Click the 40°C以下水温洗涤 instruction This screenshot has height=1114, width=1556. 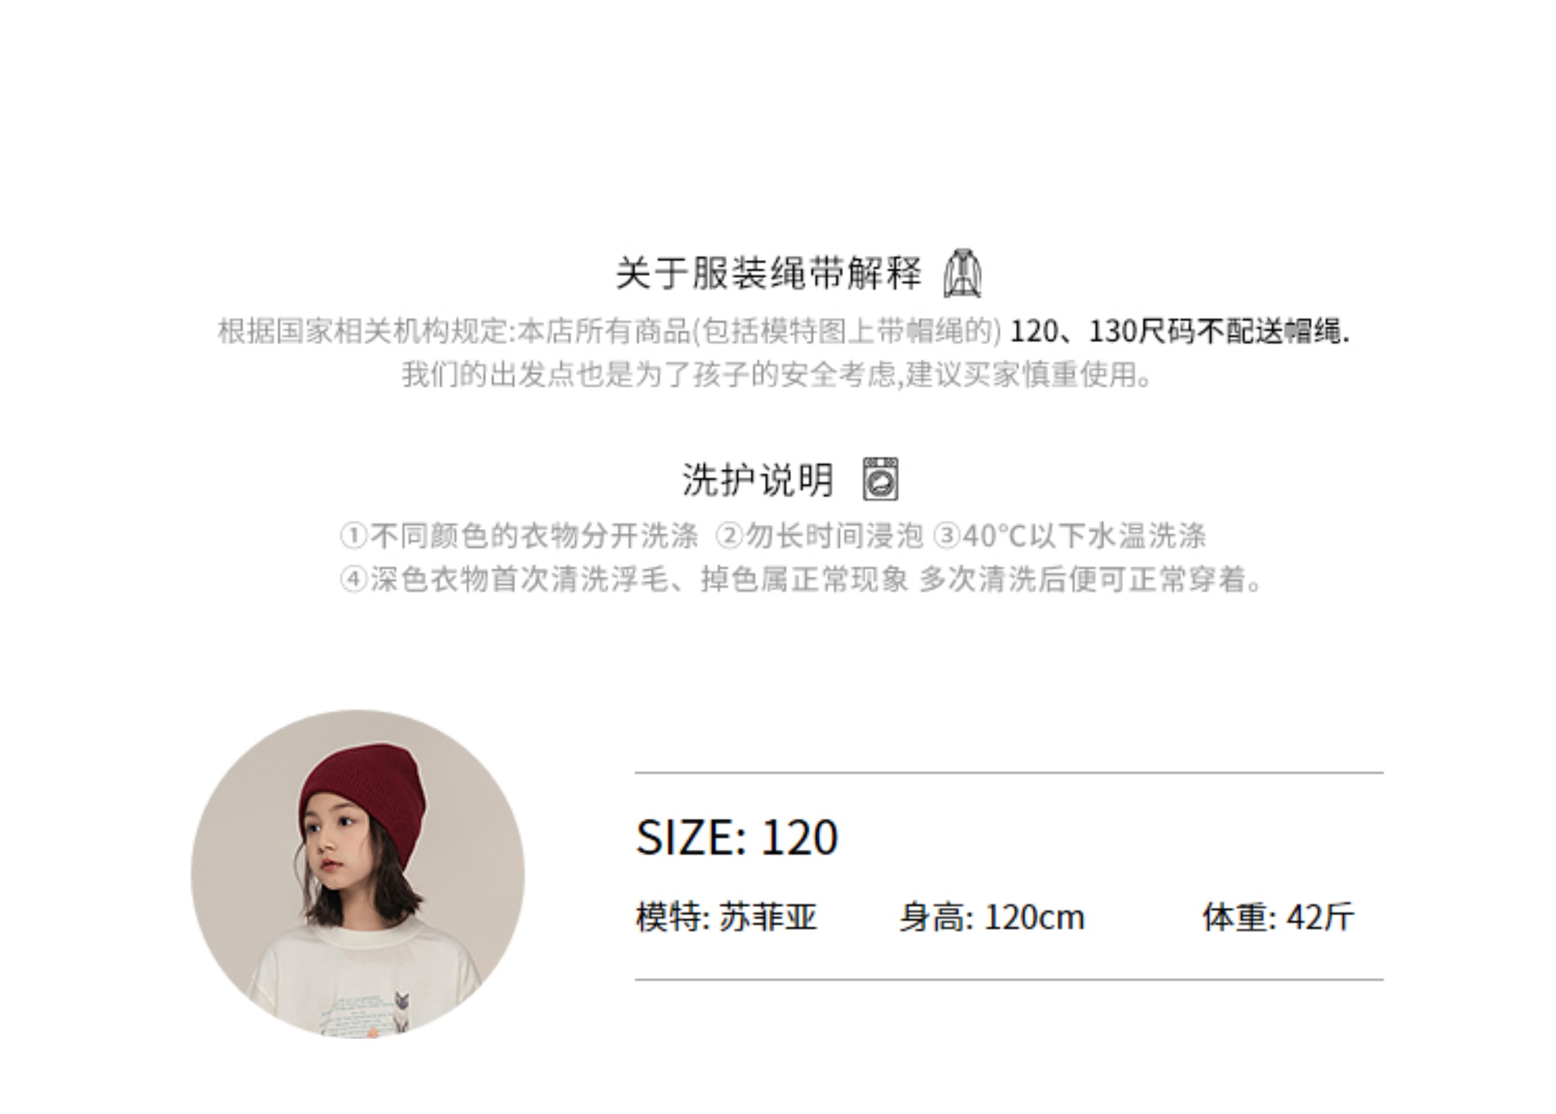pos(1084,536)
